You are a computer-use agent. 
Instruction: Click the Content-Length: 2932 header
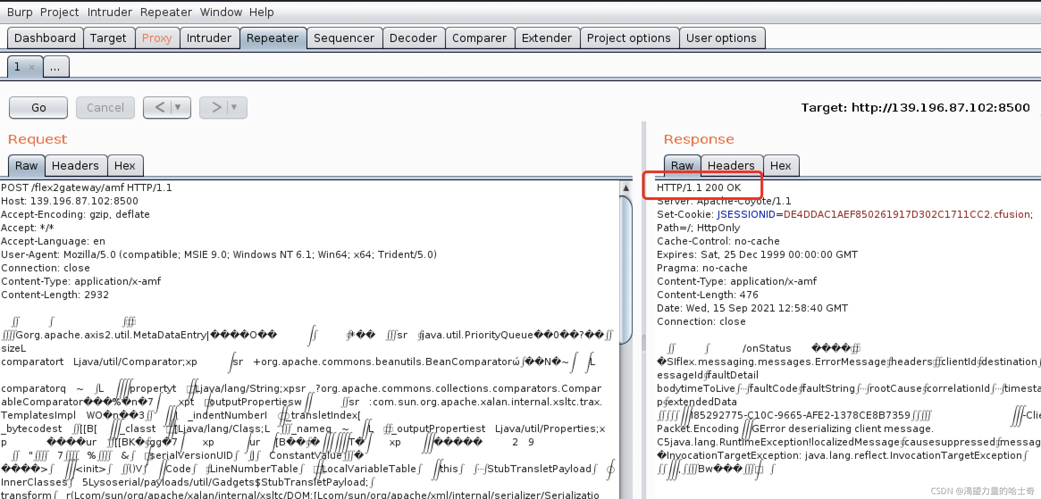[x=55, y=295]
